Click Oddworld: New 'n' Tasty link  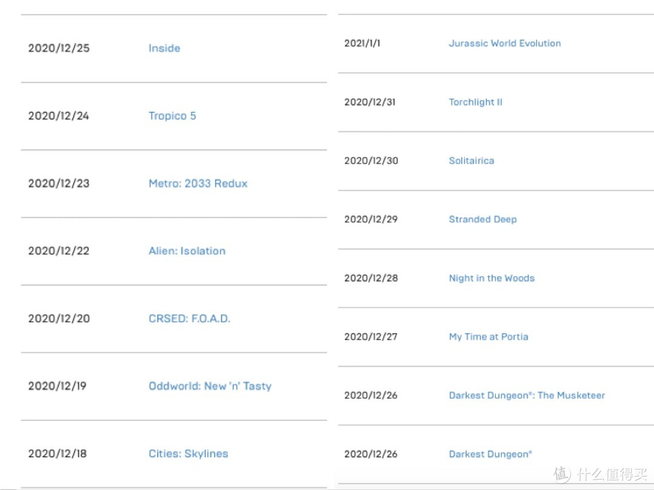[x=210, y=386]
